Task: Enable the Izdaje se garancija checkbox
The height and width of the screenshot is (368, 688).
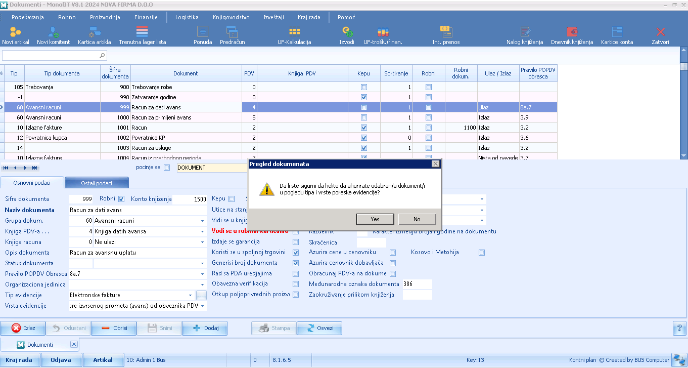Action: 296,242
